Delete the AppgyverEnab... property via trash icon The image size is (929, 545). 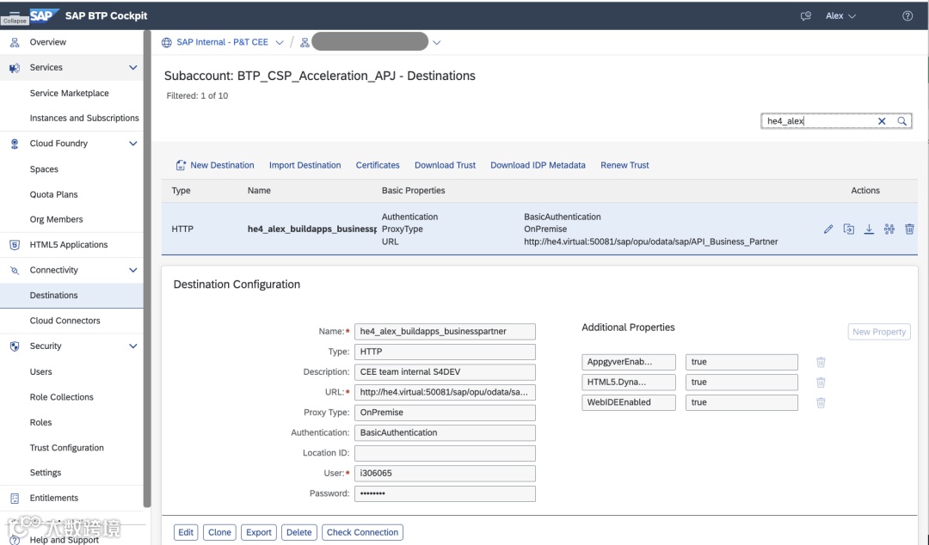pos(821,362)
